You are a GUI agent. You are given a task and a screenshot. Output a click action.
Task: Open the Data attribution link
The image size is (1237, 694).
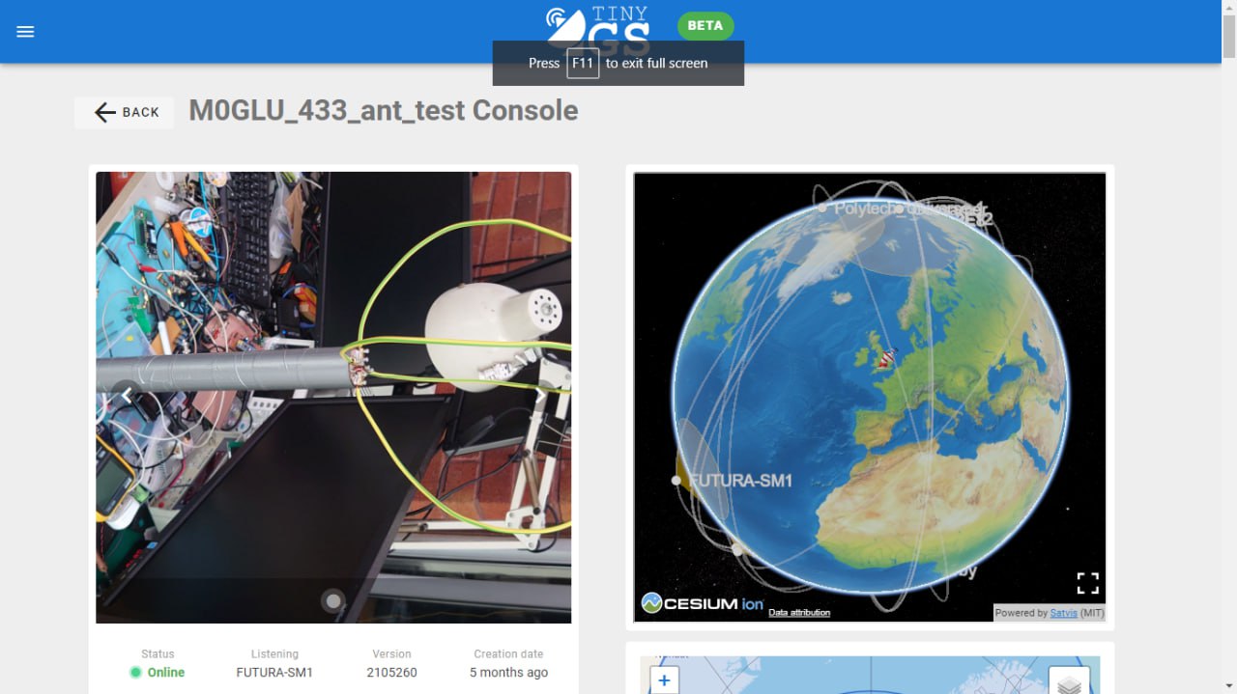tap(798, 612)
